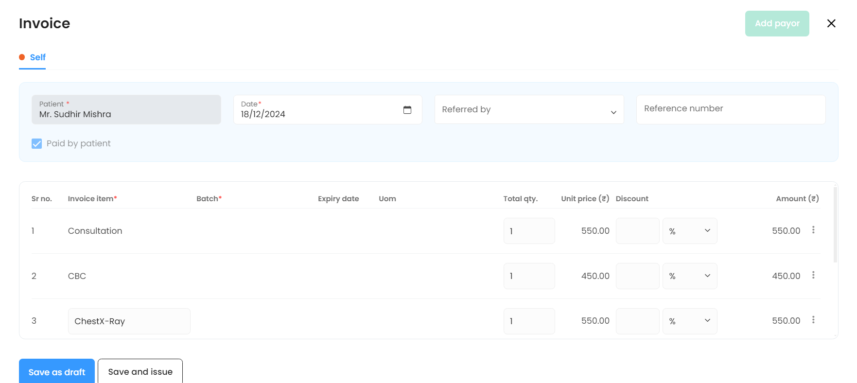The image size is (857, 383).
Task: Close the Invoice dialog with X icon
Action: click(831, 23)
